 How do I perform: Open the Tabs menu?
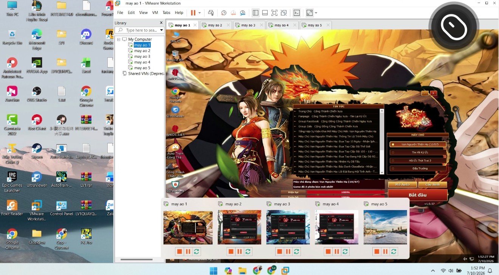coord(166,12)
